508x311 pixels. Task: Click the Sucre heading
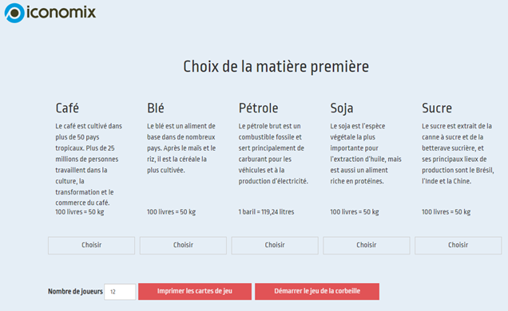coord(437,108)
